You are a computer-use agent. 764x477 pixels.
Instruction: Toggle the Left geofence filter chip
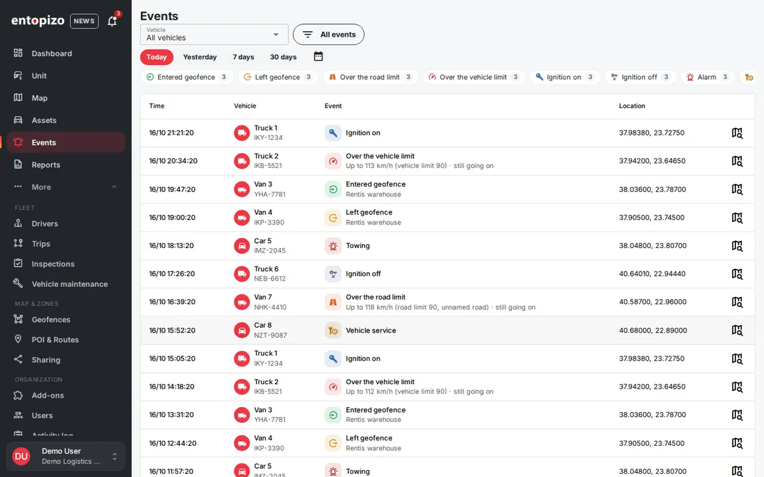point(278,77)
